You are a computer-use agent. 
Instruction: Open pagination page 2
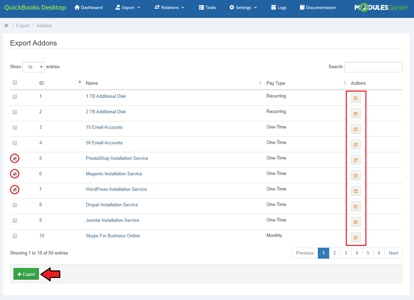click(x=334, y=253)
